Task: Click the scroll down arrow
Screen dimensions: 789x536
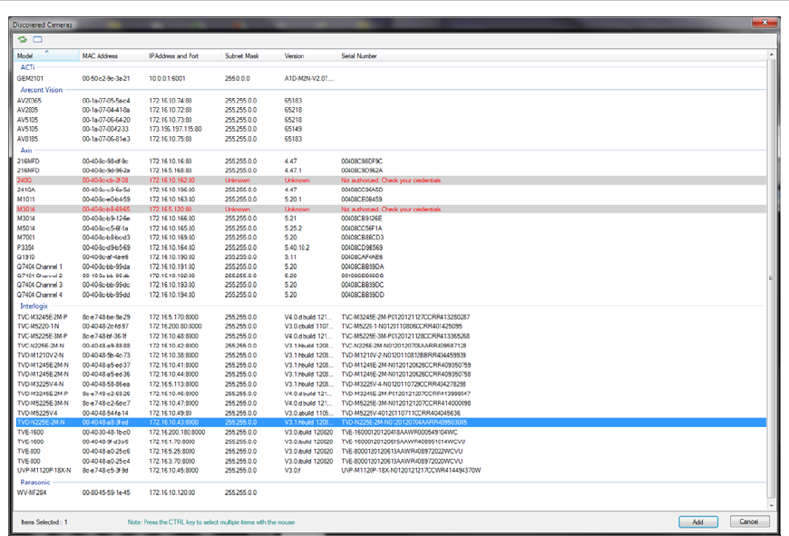Action: pyautogui.click(x=772, y=505)
